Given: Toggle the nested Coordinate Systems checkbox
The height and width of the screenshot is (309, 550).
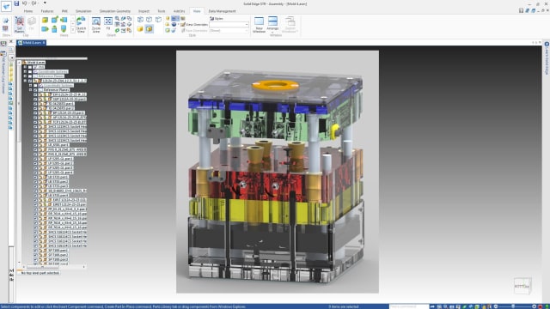Looking at the screenshot, I should pyautogui.click(x=35, y=85).
